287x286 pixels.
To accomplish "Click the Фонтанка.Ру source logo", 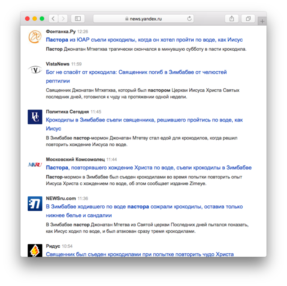I will 35,37.
